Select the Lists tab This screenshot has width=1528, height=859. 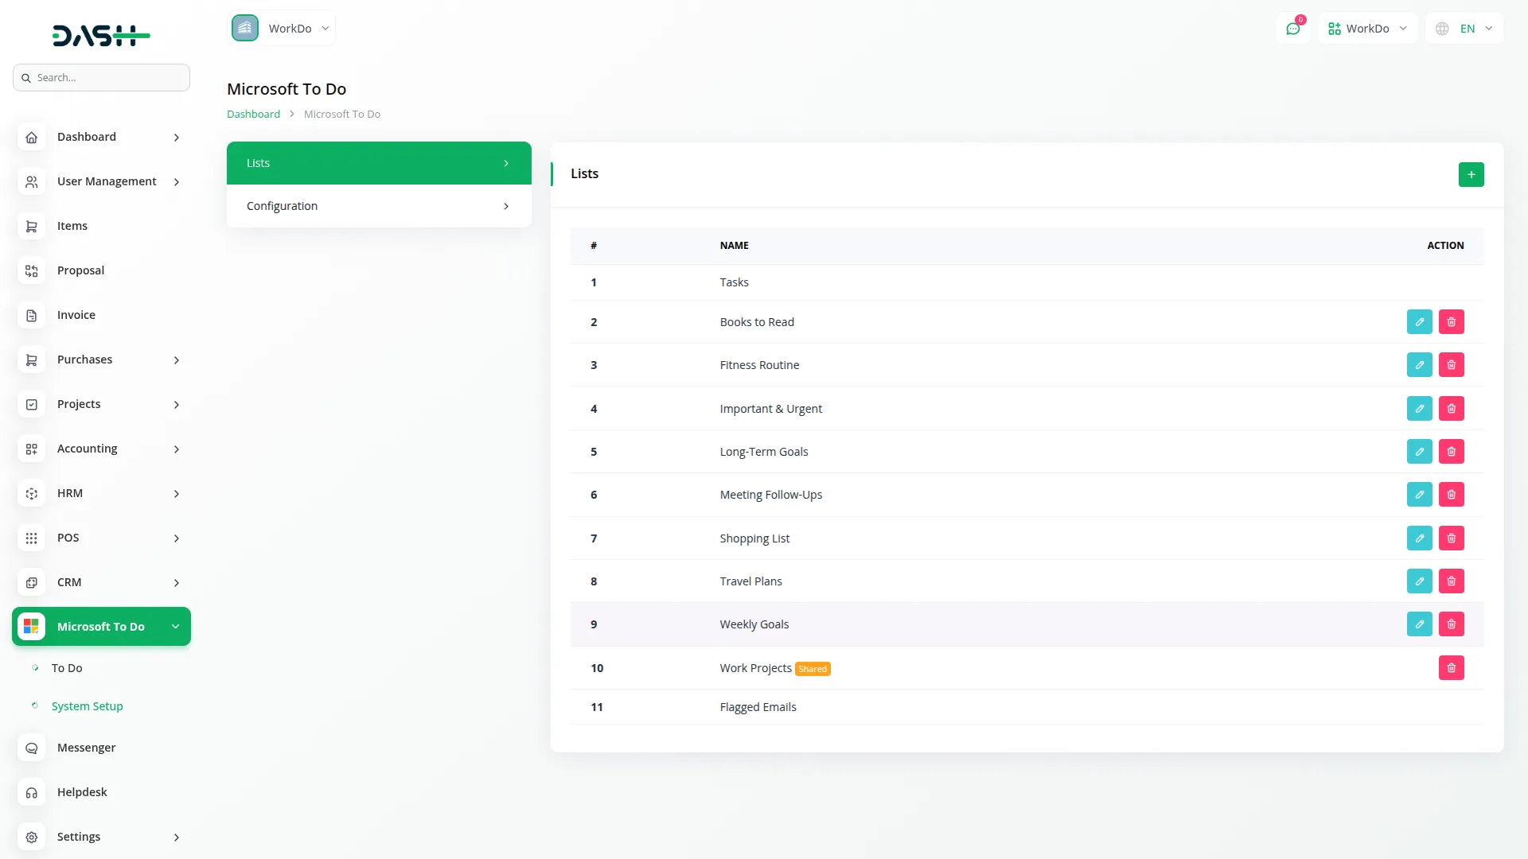(x=379, y=163)
